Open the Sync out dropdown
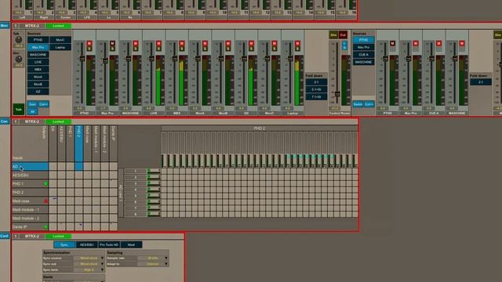502x282 pixels. coord(89,264)
